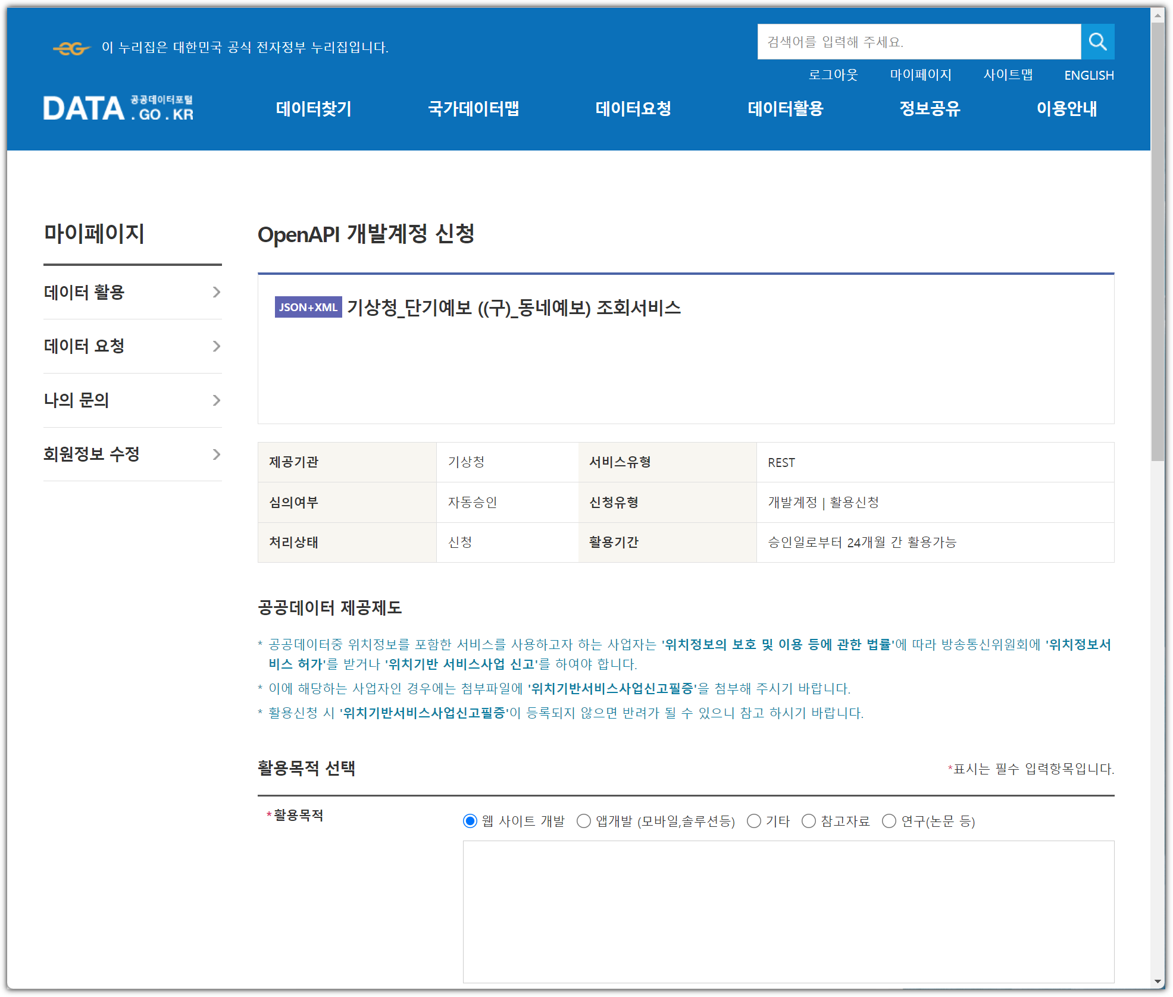Screen dimensions: 1173x997
Task: Click scrollbar up arrow at top
Action: click(1157, 14)
